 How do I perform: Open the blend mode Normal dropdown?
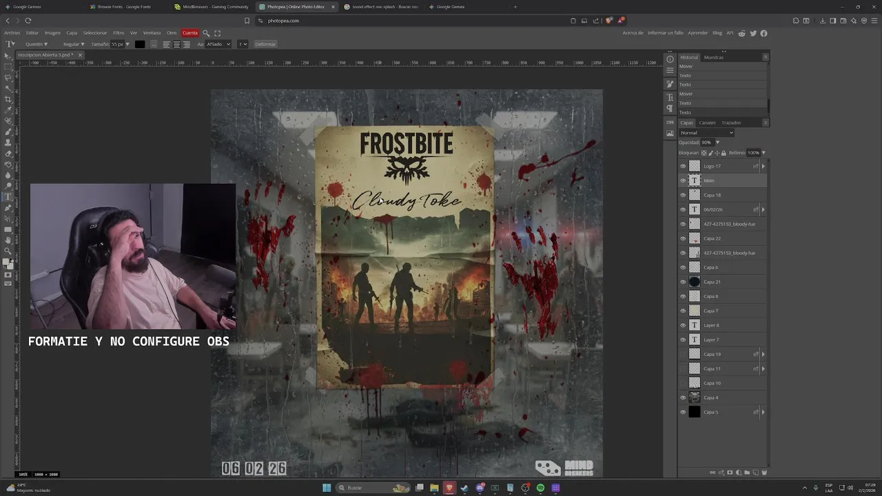pos(706,133)
